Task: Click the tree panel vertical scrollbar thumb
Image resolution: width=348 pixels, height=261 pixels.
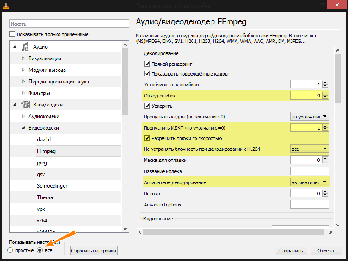Action: click(x=125, y=82)
